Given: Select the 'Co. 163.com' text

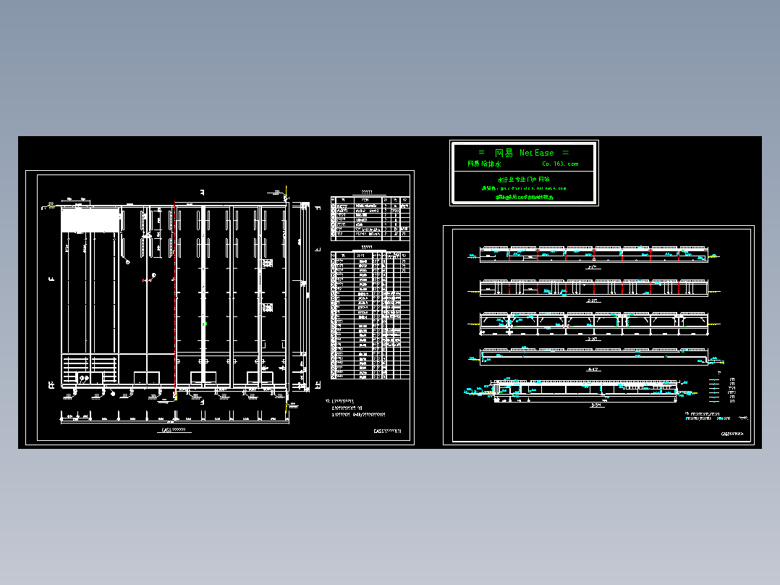Looking at the screenshot, I should pyautogui.click(x=560, y=164).
